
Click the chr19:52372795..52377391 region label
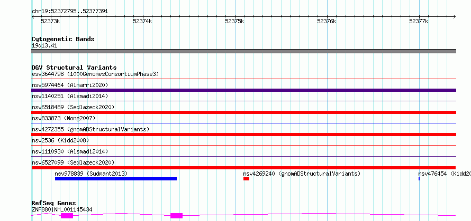[70, 12]
